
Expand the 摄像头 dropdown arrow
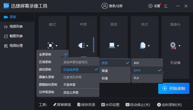point(179,46)
